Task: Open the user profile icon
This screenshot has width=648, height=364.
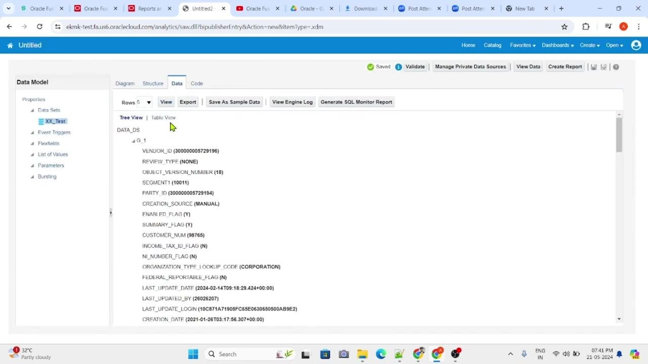Action: click(x=636, y=45)
